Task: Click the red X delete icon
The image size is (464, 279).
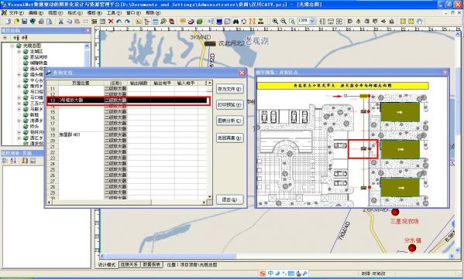Action: [111, 22]
